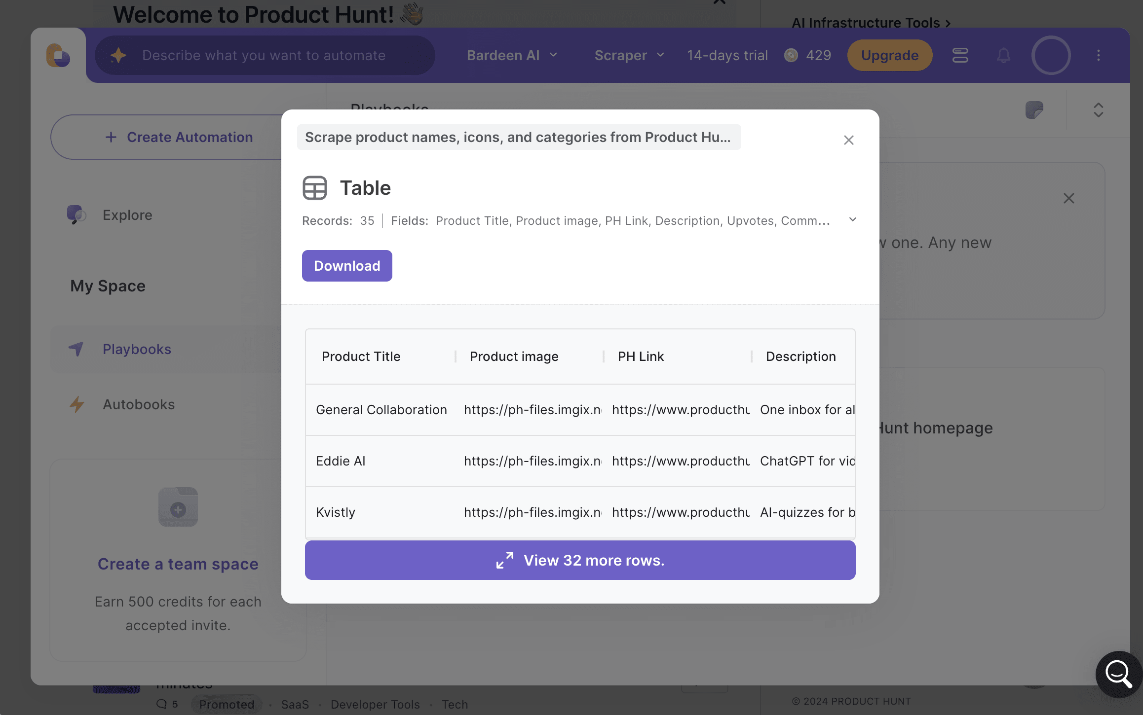
Task: Click the add team folder icon
Action: 178,507
